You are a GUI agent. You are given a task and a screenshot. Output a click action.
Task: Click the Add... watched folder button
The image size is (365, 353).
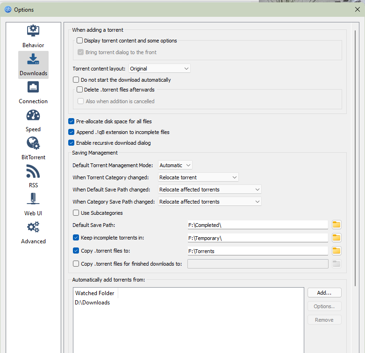324,293
